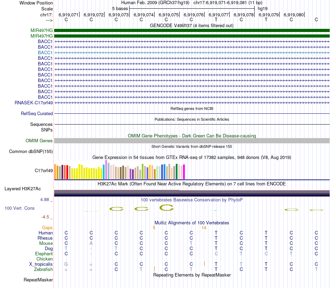The height and width of the screenshot is (288, 330).
Task: Open Publications: Sequences in Scientific Articles title
Action: click(x=192, y=119)
